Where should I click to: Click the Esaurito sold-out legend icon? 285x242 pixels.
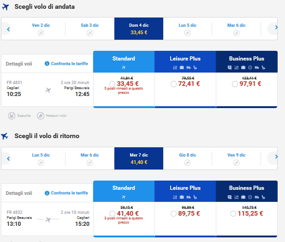click(11, 115)
